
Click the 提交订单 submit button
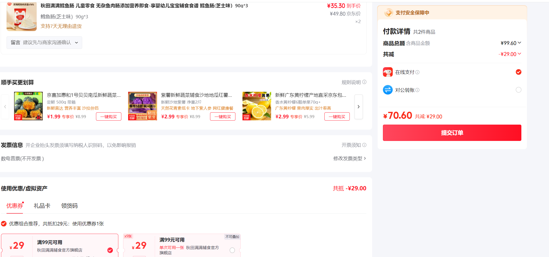[x=452, y=133]
